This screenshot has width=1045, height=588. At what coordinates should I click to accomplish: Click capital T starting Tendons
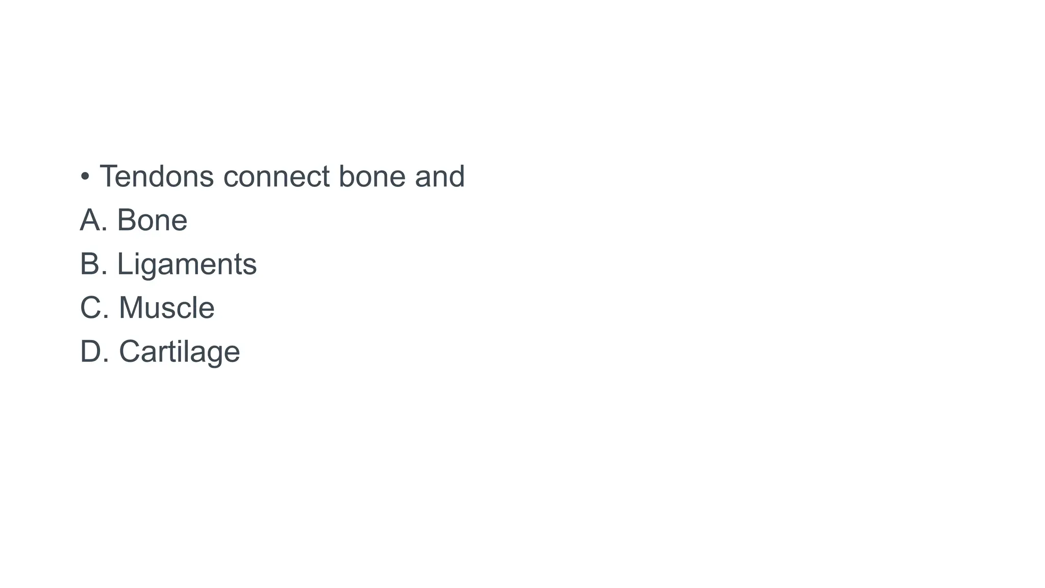(x=109, y=176)
